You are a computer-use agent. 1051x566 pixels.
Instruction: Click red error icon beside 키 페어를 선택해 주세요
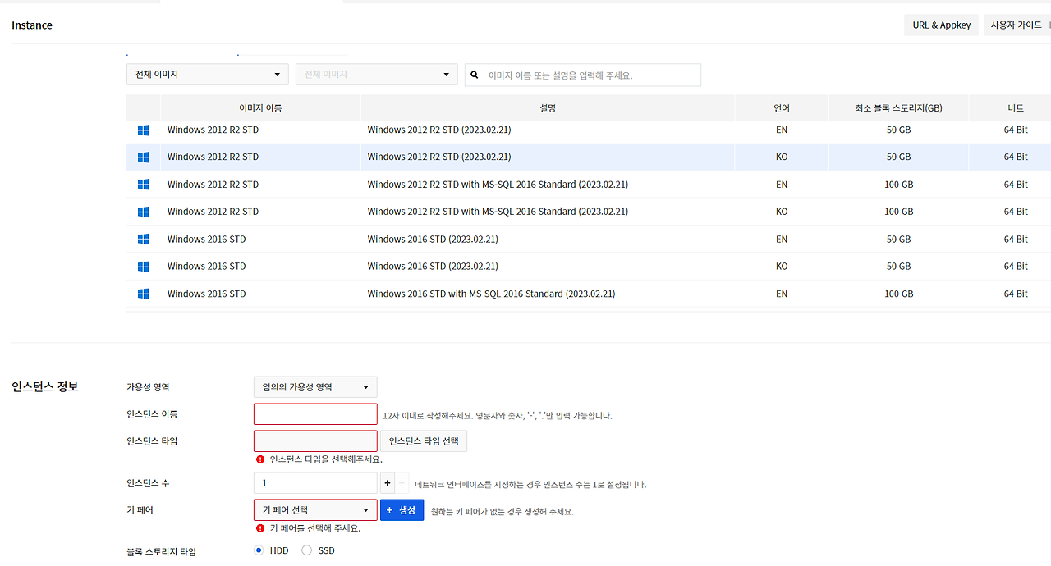[260, 528]
